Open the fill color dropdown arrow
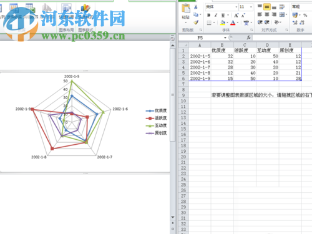 [x=228, y=22]
